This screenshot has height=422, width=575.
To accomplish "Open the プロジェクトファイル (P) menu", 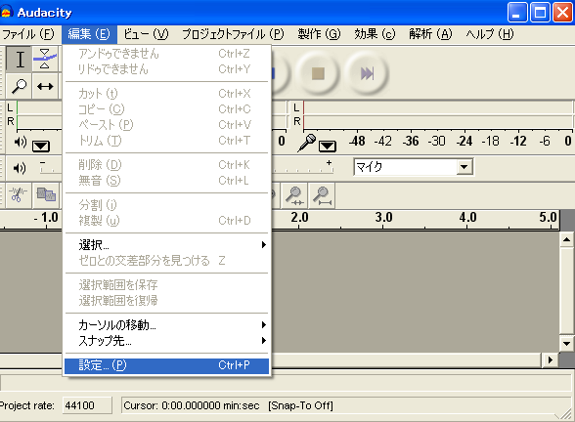I will pos(233,34).
